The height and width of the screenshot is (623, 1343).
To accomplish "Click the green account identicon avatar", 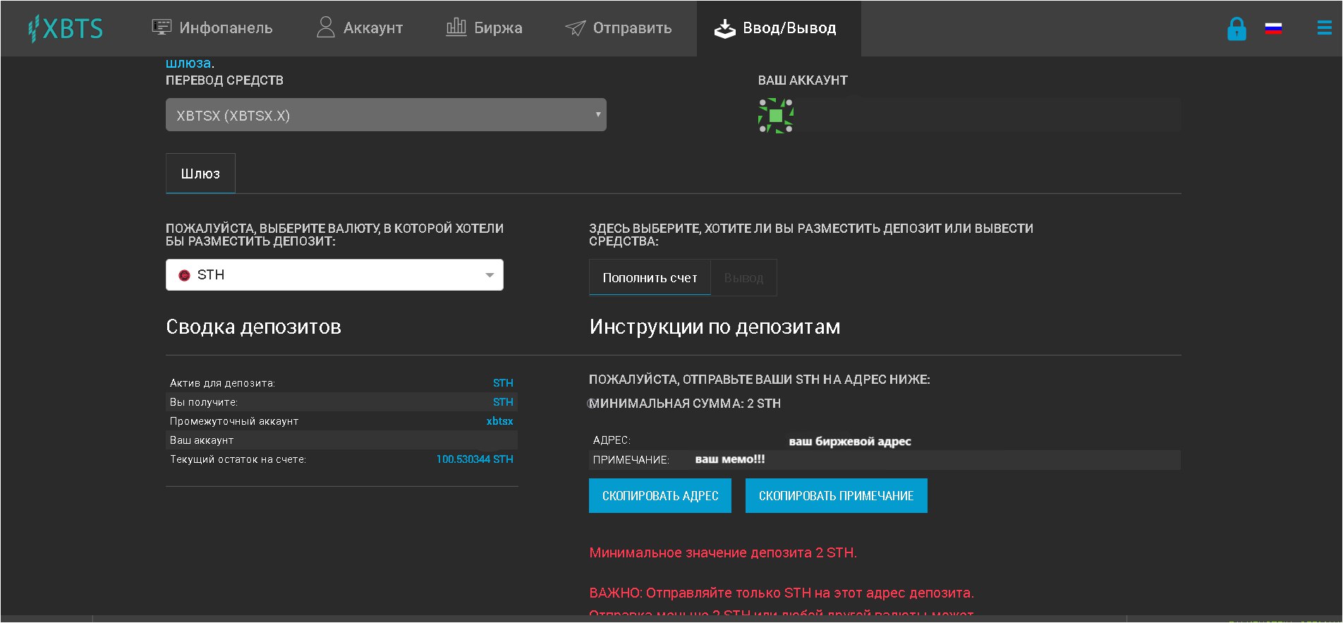I will (x=776, y=116).
